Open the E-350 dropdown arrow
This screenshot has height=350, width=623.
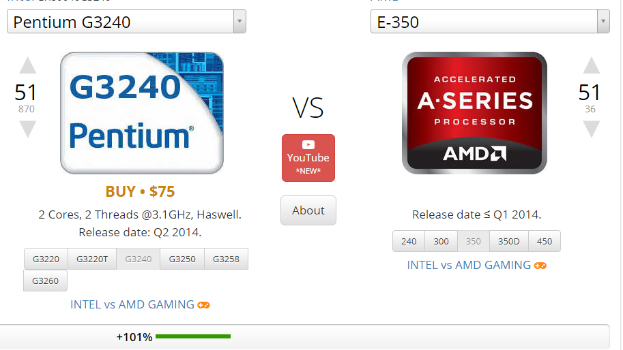pos(603,21)
